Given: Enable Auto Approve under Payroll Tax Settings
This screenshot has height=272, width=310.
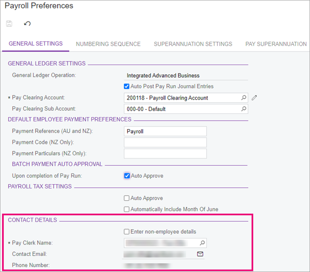Looking at the screenshot, I should (127, 198).
